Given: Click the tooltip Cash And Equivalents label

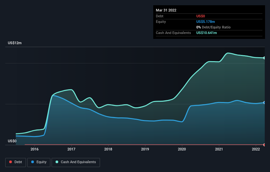Looking at the screenshot, I should (x=173, y=33).
